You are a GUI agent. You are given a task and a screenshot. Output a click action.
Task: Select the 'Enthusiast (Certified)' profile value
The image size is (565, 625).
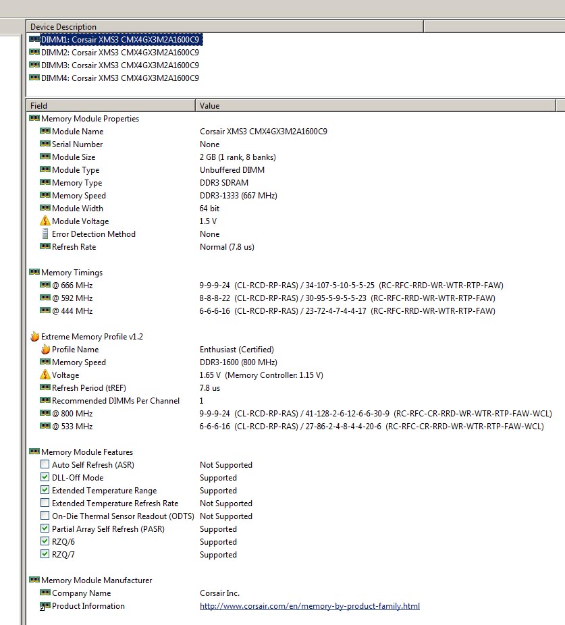(237, 350)
